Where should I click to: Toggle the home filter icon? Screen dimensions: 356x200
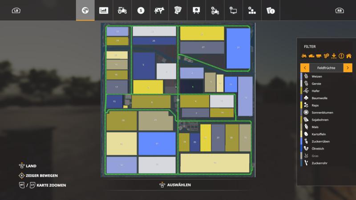click(x=348, y=56)
